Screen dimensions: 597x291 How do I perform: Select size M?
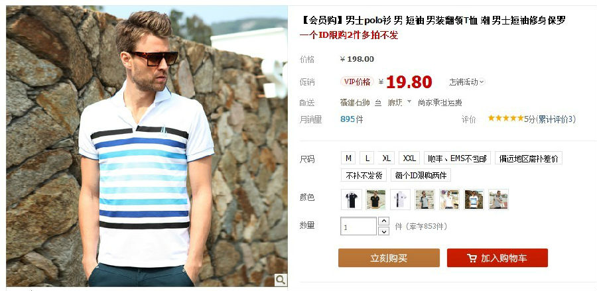pos(348,158)
